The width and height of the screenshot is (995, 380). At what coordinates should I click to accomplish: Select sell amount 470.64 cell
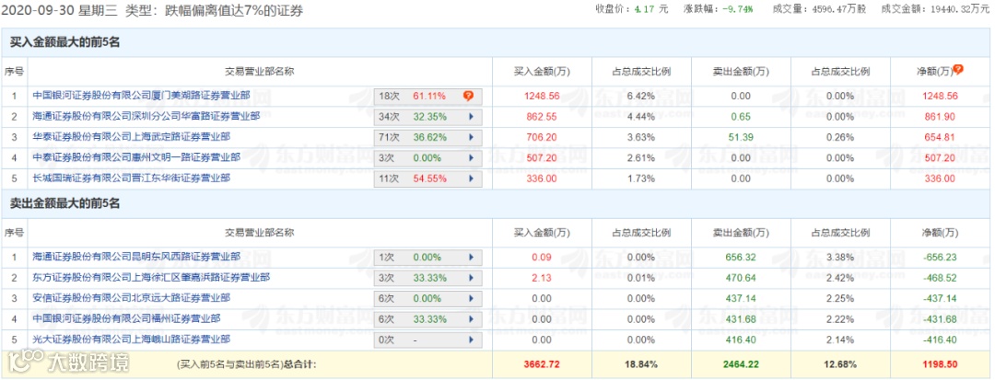tap(741, 278)
